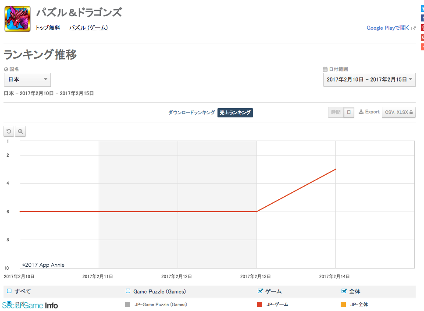
Task: Click the gray JP-Game Puzzle (Games) legend swatch
Action: [x=128, y=304]
